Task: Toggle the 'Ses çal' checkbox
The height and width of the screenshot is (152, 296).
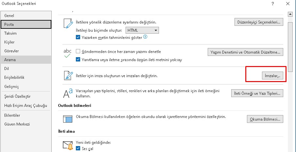Action: [x=78, y=148]
